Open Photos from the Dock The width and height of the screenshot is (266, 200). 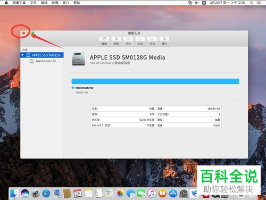tap(120, 193)
